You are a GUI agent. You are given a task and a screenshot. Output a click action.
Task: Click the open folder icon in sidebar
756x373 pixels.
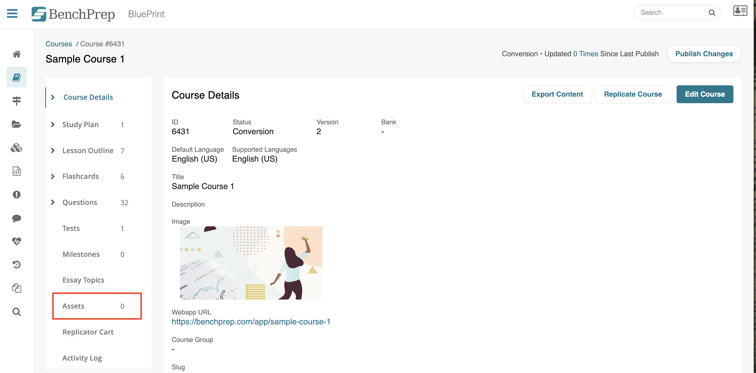[17, 124]
